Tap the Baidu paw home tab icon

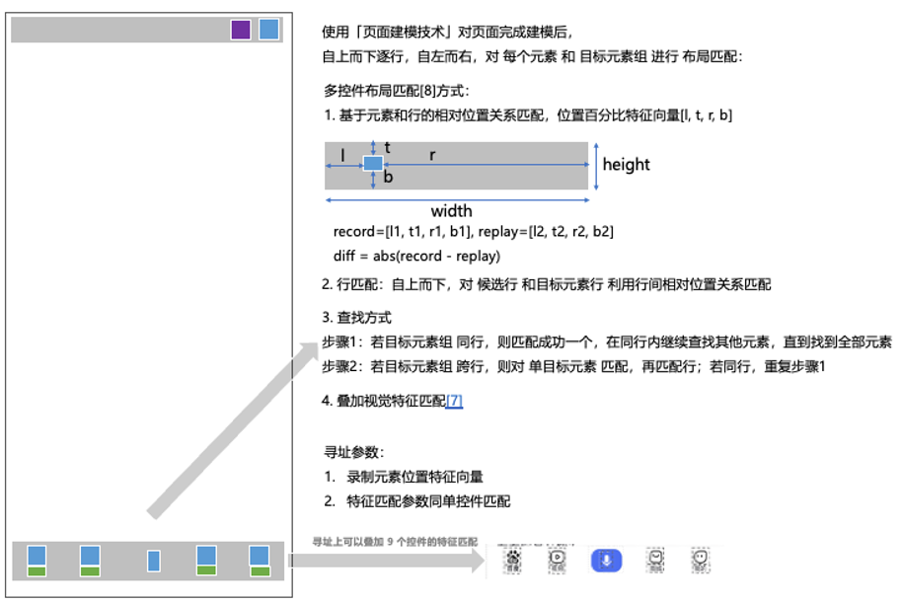coord(512,561)
